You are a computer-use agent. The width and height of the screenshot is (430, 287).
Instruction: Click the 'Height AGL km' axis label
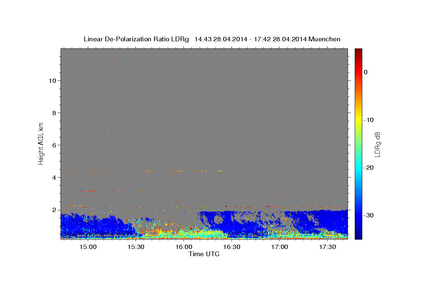coord(41,143)
